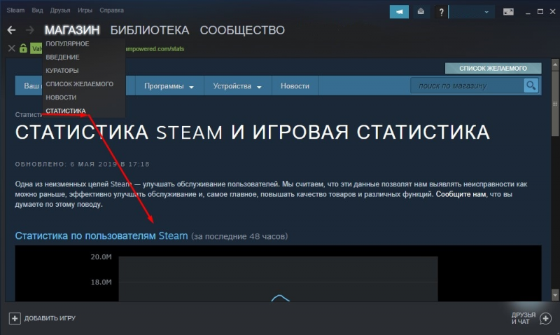The width and height of the screenshot is (560, 335).
Task: Open the account name dropdown
Action: pyautogui.click(x=471, y=12)
